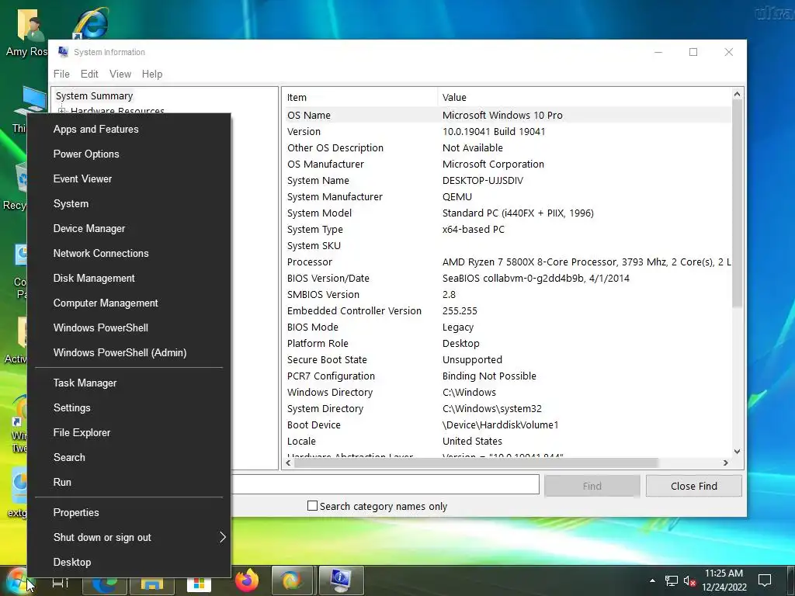Screen dimensions: 795x596
Task: Open the Help menu
Action: coord(152,74)
